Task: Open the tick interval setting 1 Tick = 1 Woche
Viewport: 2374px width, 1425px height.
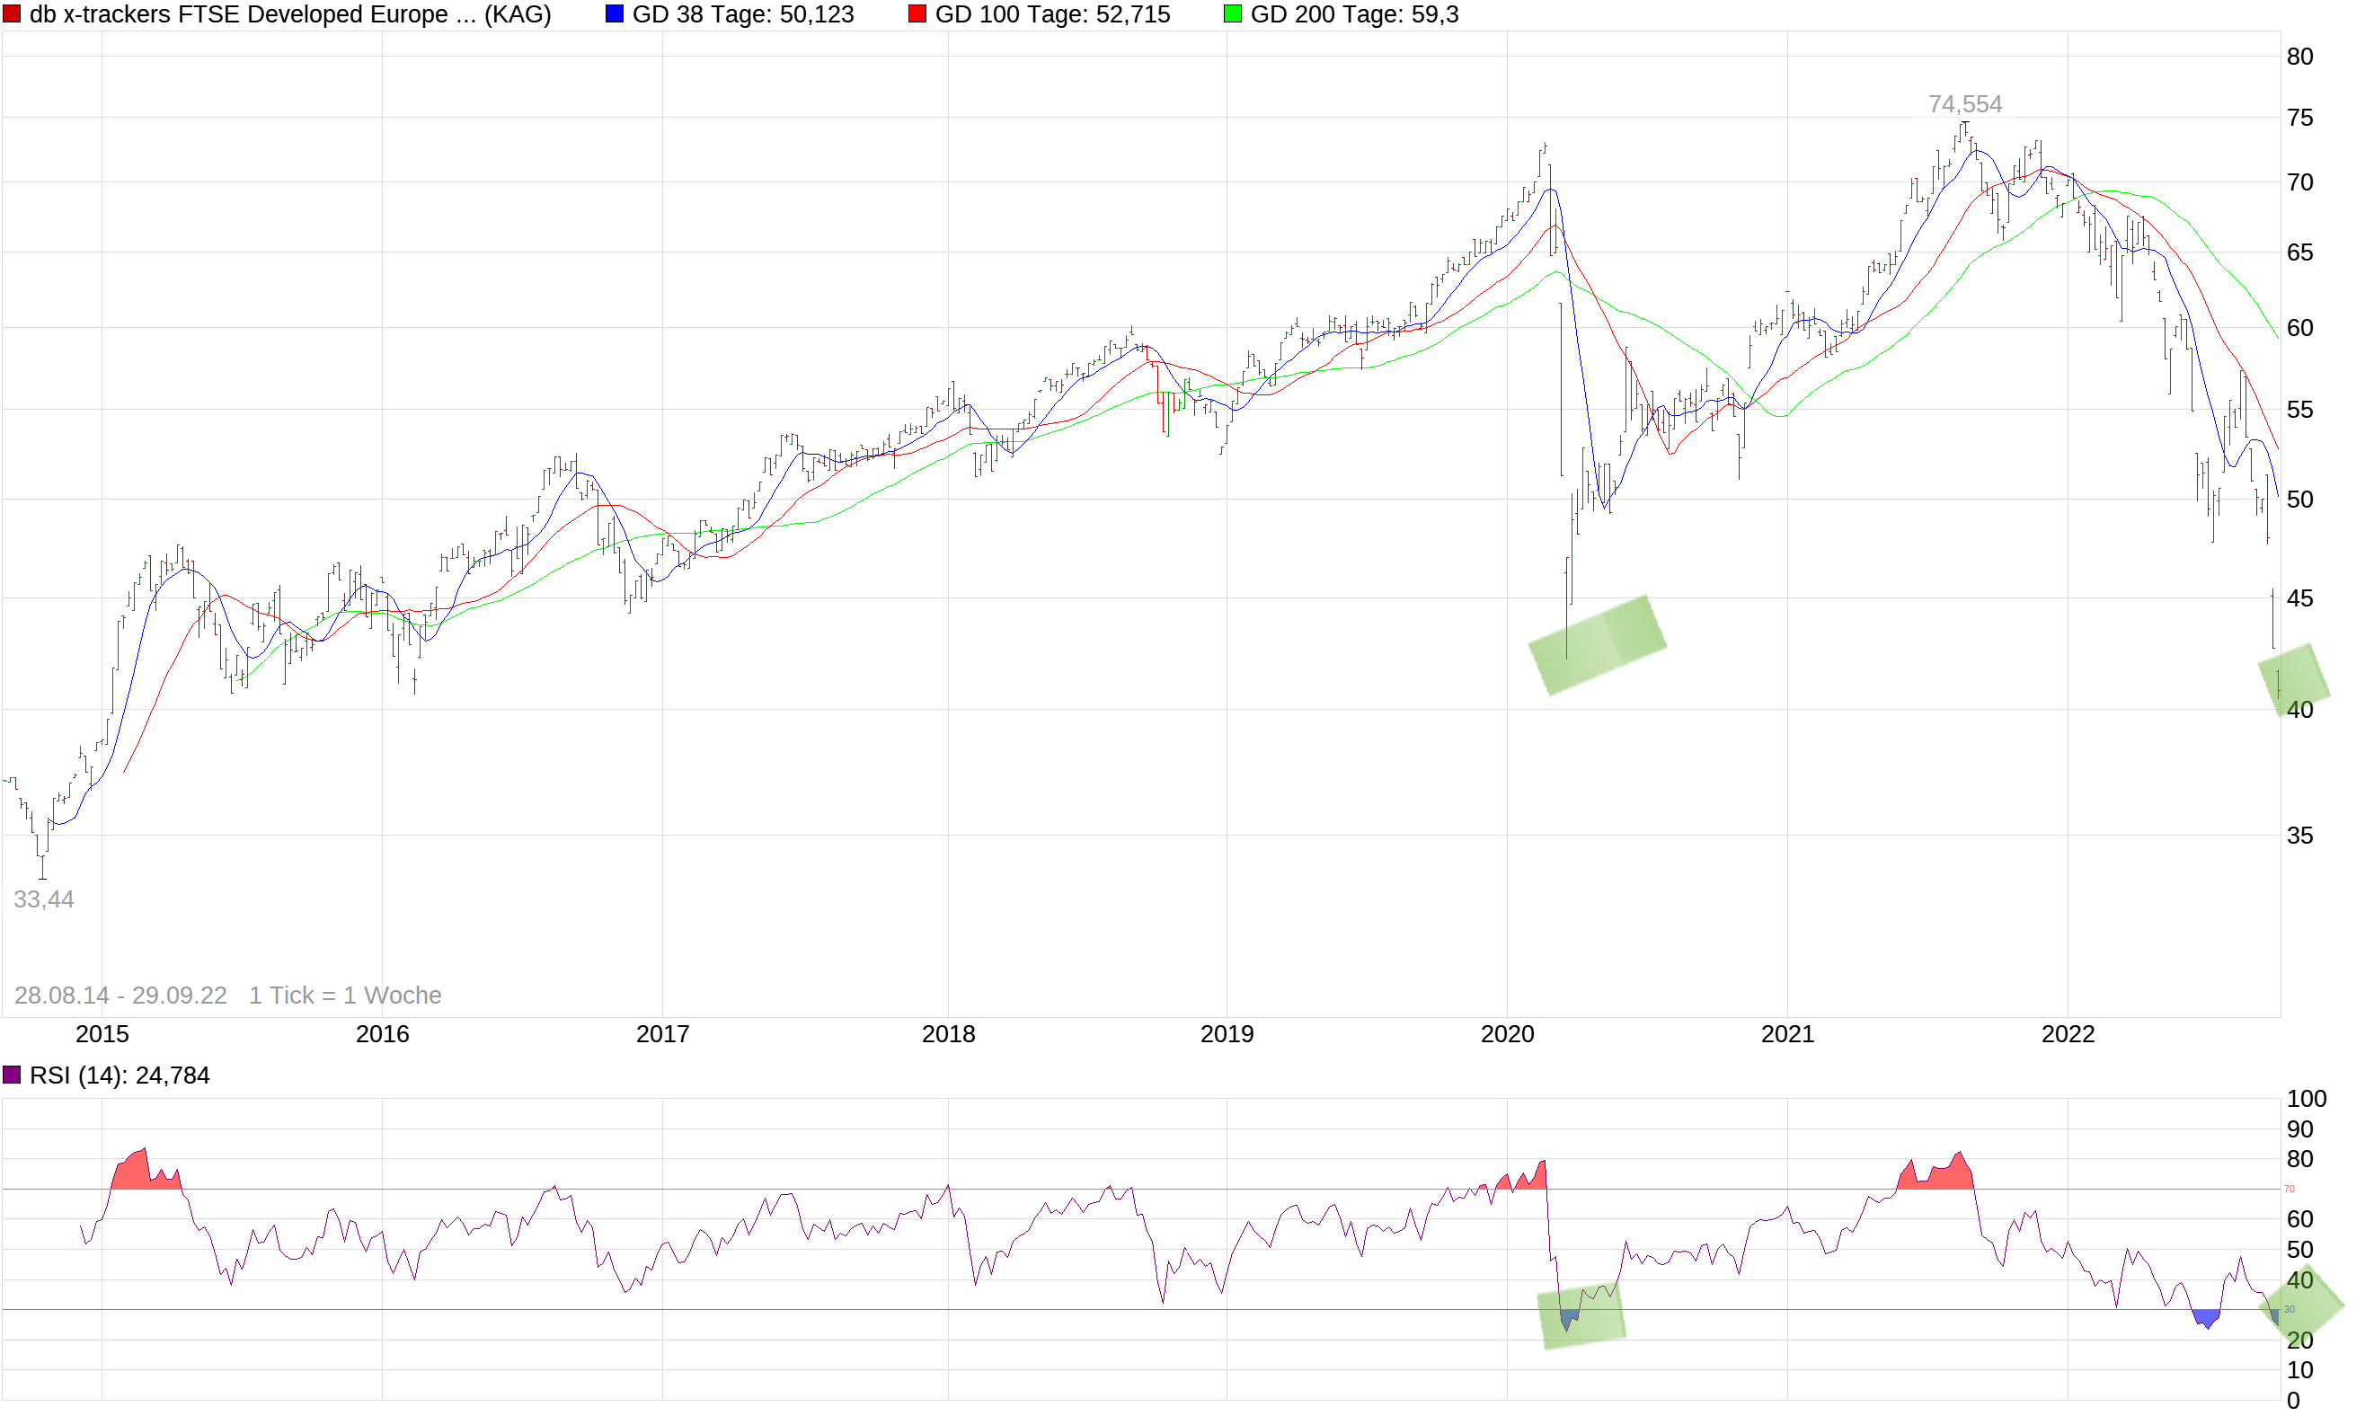Action: [344, 995]
